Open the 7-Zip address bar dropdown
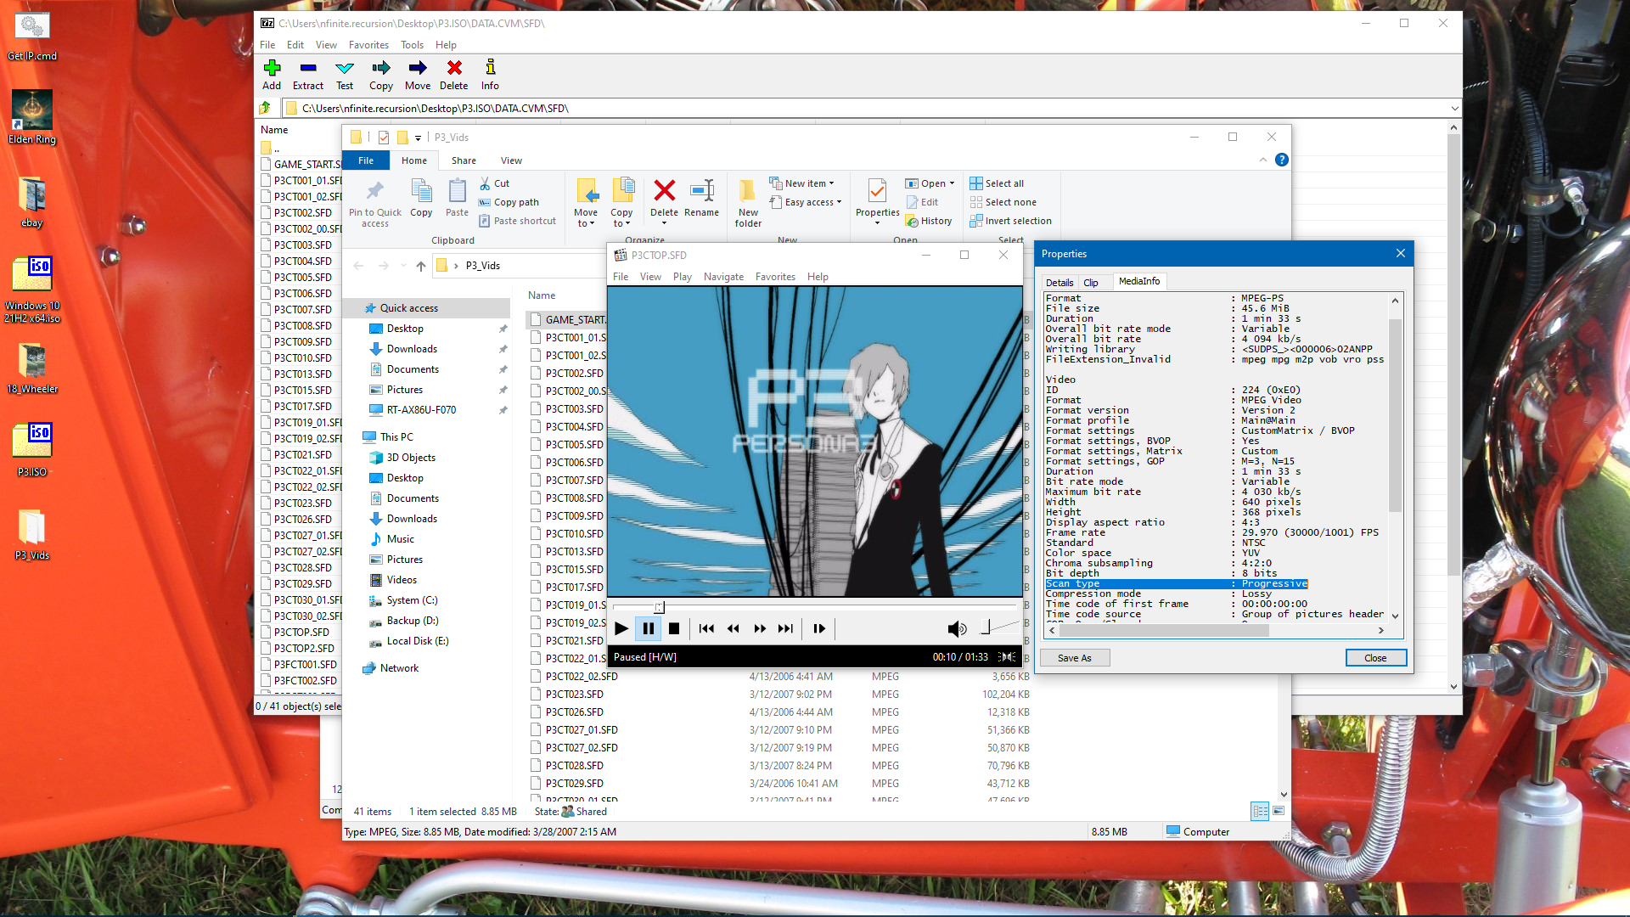This screenshot has width=1630, height=917. tap(1454, 108)
